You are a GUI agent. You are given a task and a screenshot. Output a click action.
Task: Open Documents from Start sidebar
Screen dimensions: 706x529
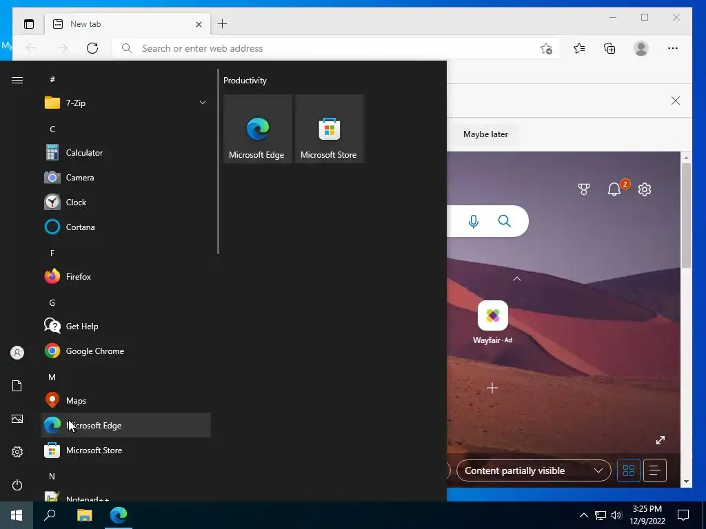point(17,386)
